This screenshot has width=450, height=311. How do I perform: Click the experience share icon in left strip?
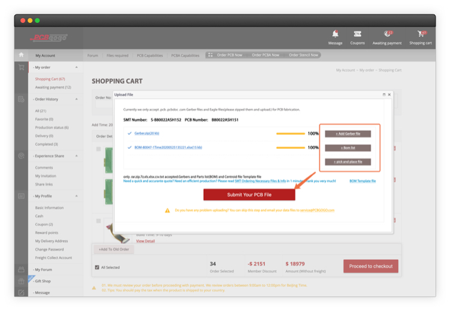pos(21,155)
